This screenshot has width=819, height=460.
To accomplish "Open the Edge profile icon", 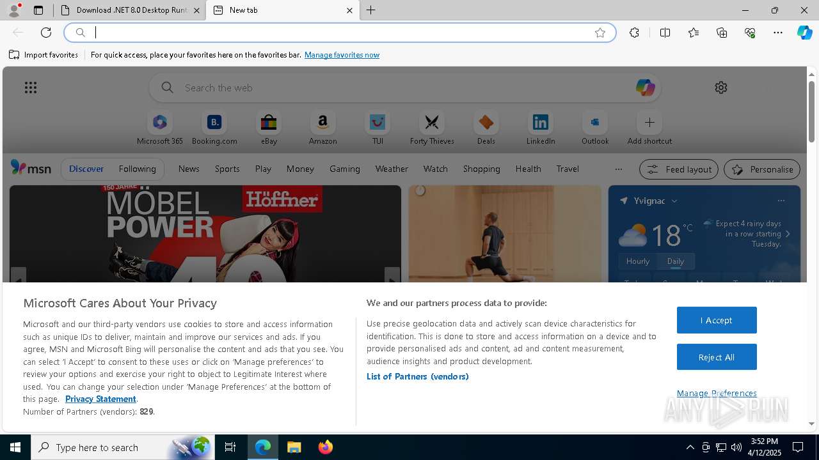I will point(14,10).
